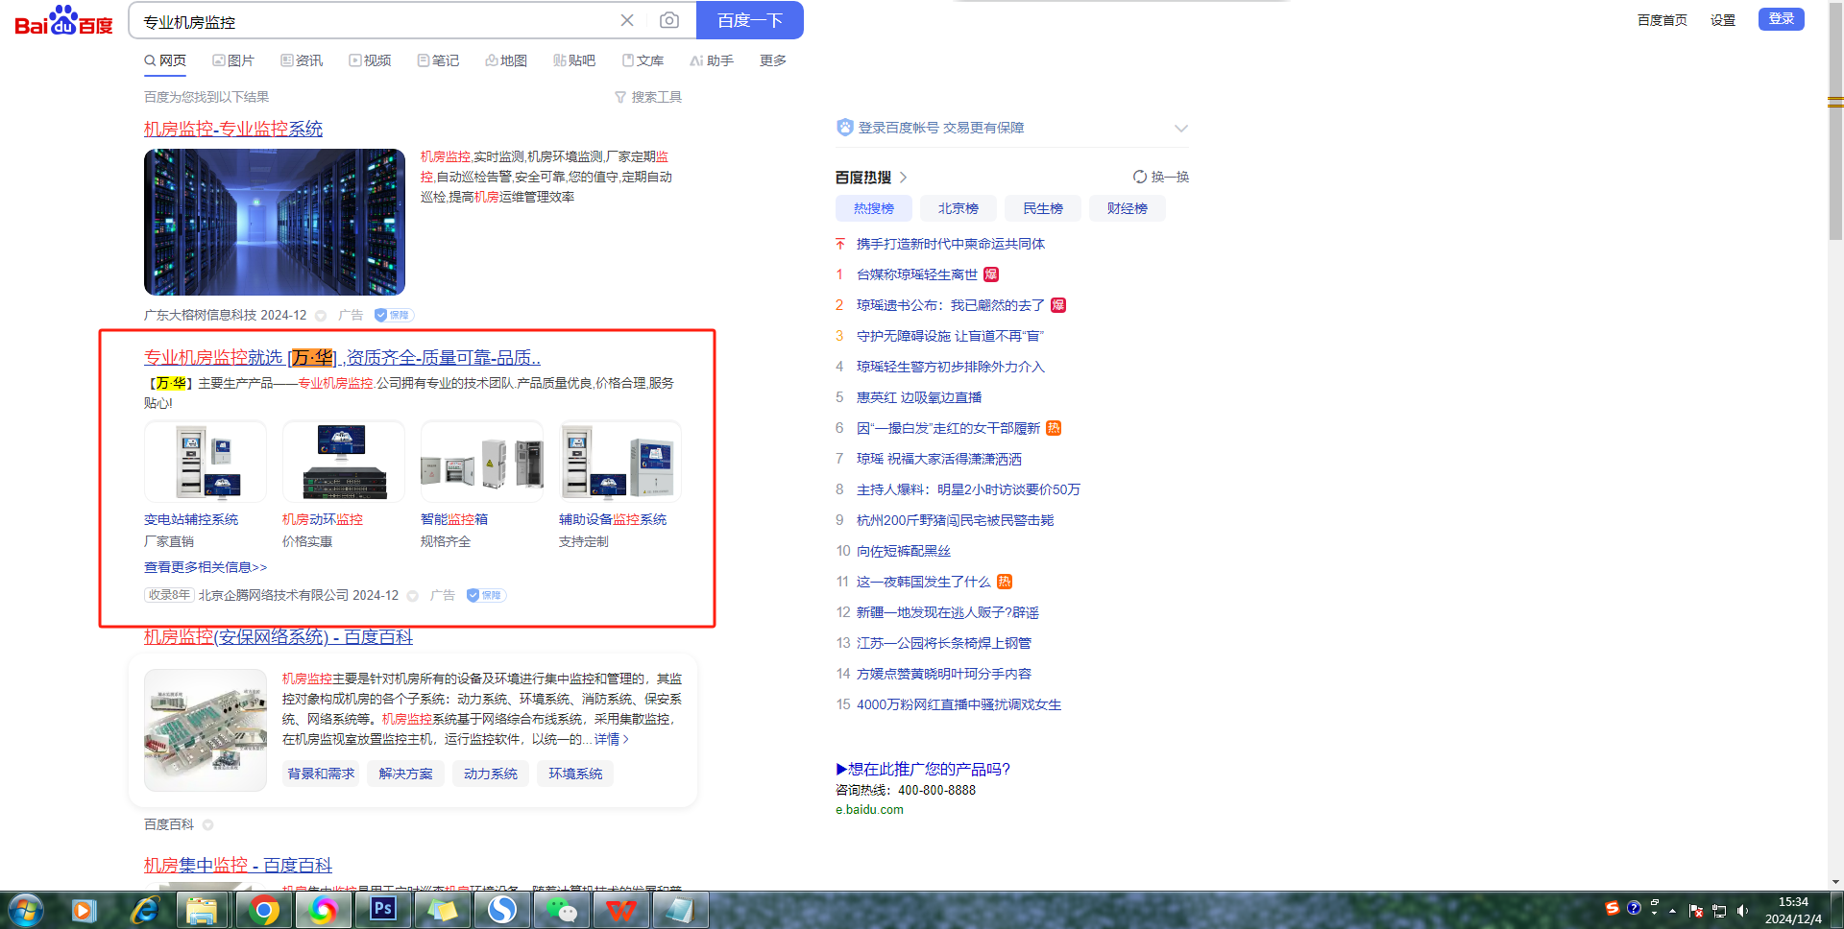Click the Sogou input method tray icon
Viewport: 1844px width, 929px height.
click(x=1613, y=908)
